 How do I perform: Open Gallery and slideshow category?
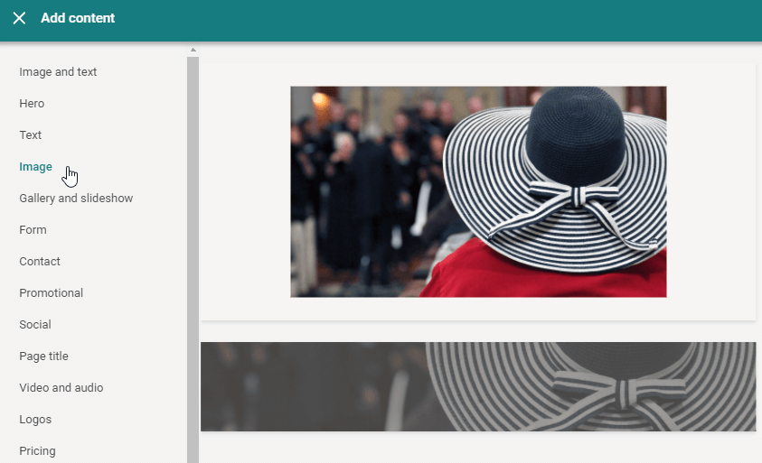pos(76,199)
